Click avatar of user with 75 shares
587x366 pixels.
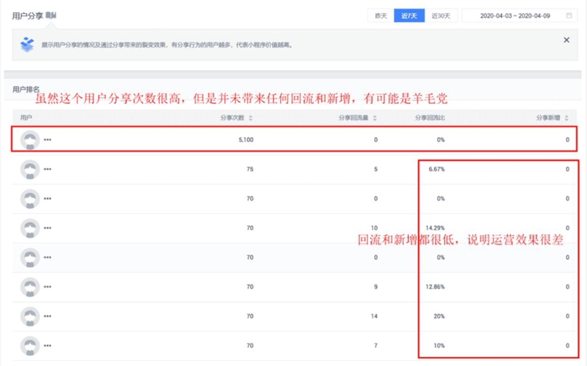(30, 169)
